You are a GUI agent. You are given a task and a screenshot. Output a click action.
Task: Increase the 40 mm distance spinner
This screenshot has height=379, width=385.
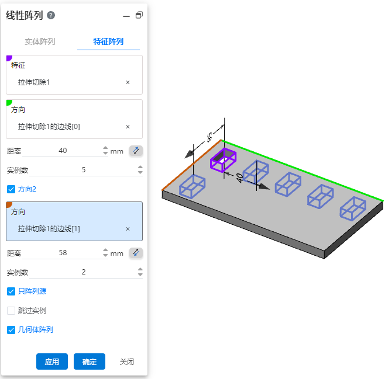(x=105, y=148)
